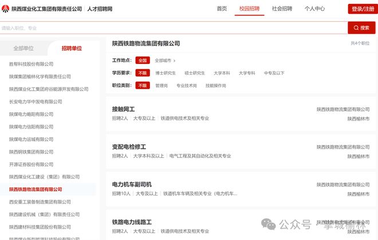The height and width of the screenshot is (240, 378).
Task: Click 招聘10人 headcount text
Action: click(121, 194)
